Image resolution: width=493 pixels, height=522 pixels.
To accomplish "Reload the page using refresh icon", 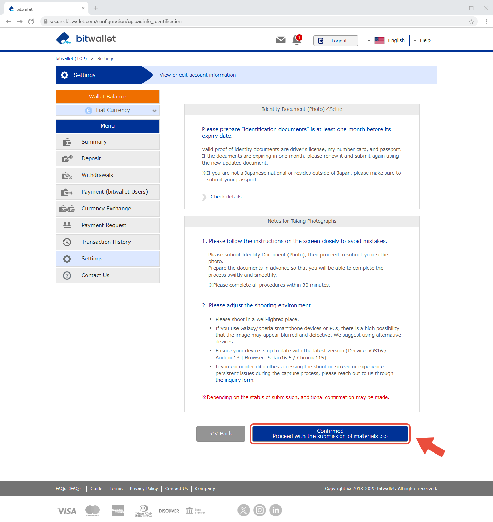I will [31, 22].
